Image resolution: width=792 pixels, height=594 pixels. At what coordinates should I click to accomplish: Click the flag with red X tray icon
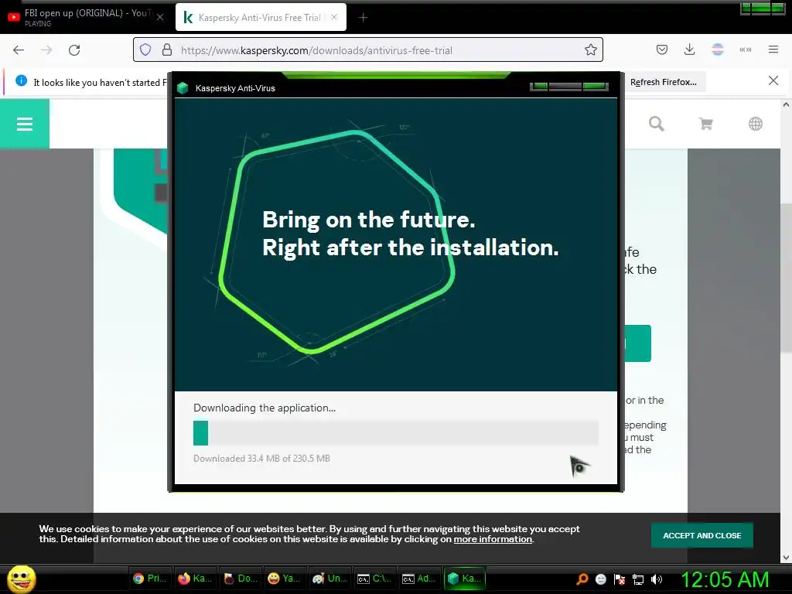[620, 579]
